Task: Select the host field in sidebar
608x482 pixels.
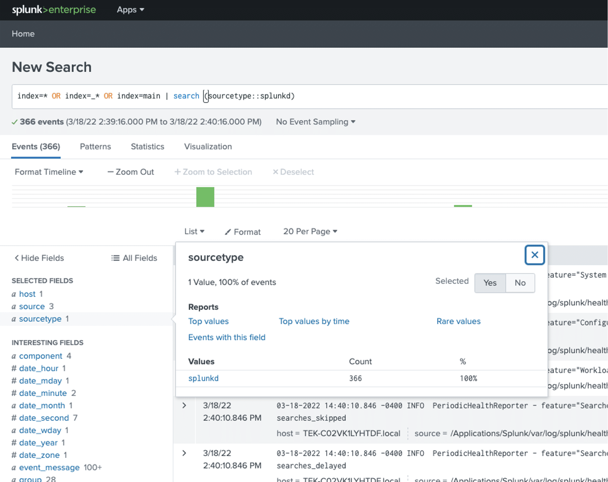Action: point(27,294)
